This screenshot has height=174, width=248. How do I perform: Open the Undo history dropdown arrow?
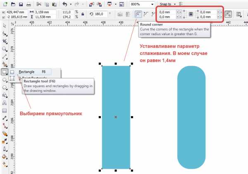pos(71,5)
